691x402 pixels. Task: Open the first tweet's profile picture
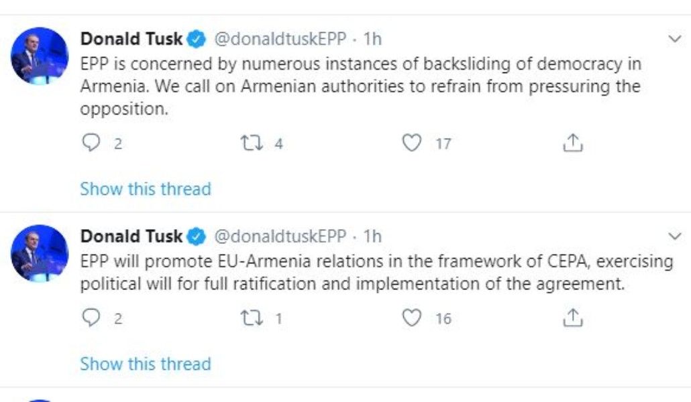40,56
